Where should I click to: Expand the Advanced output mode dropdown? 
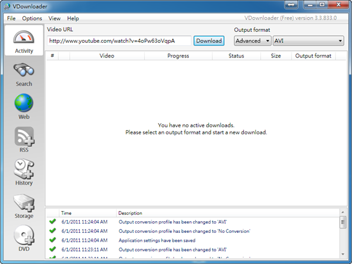tap(252, 41)
